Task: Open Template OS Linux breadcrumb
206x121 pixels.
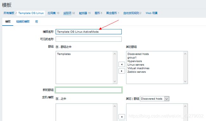Action: [31, 13]
